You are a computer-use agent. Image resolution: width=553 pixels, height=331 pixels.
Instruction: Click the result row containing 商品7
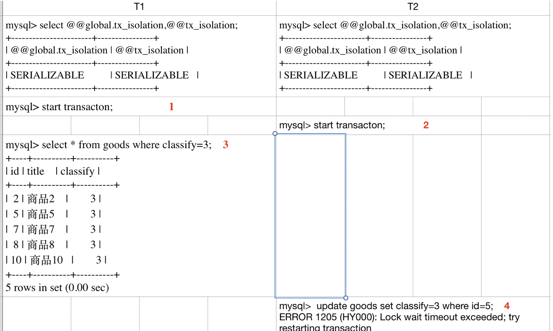[x=53, y=230]
